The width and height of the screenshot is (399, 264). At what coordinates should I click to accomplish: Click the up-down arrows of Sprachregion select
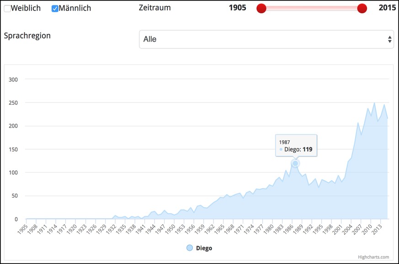click(389, 39)
